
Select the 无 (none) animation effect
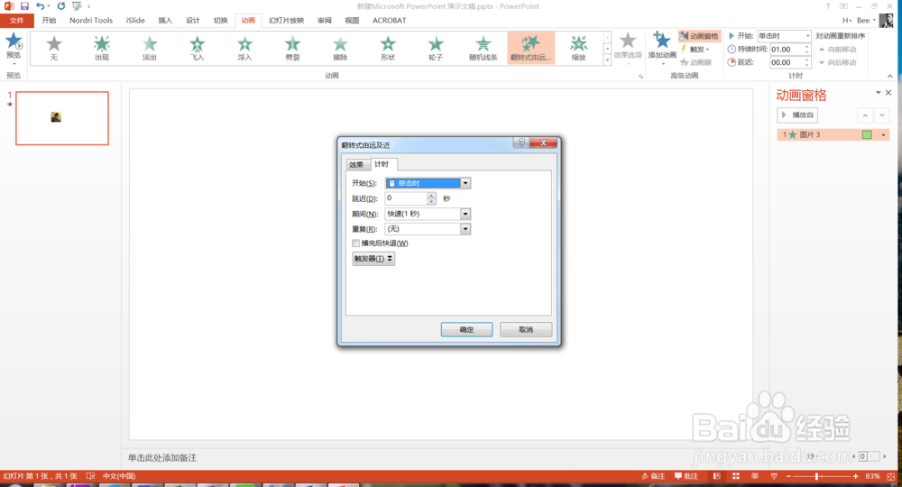point(54,48)
